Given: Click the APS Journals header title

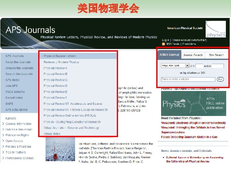Looking at the screenshot, I should click(x=30, y=30).
